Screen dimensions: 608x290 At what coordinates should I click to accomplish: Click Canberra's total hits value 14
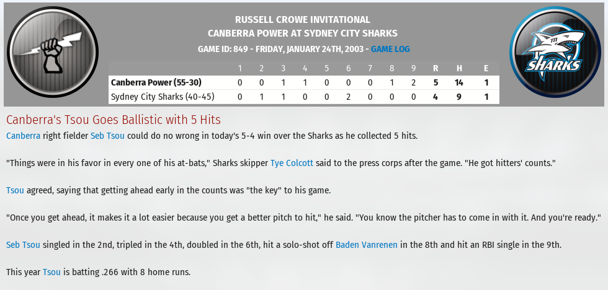tap(459, 82)
